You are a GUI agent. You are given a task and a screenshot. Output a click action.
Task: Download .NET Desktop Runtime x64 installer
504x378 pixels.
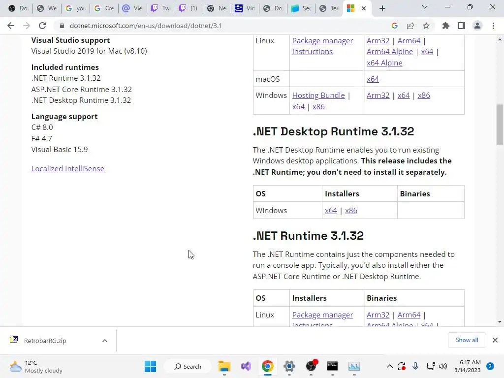[x=331, y=211]
